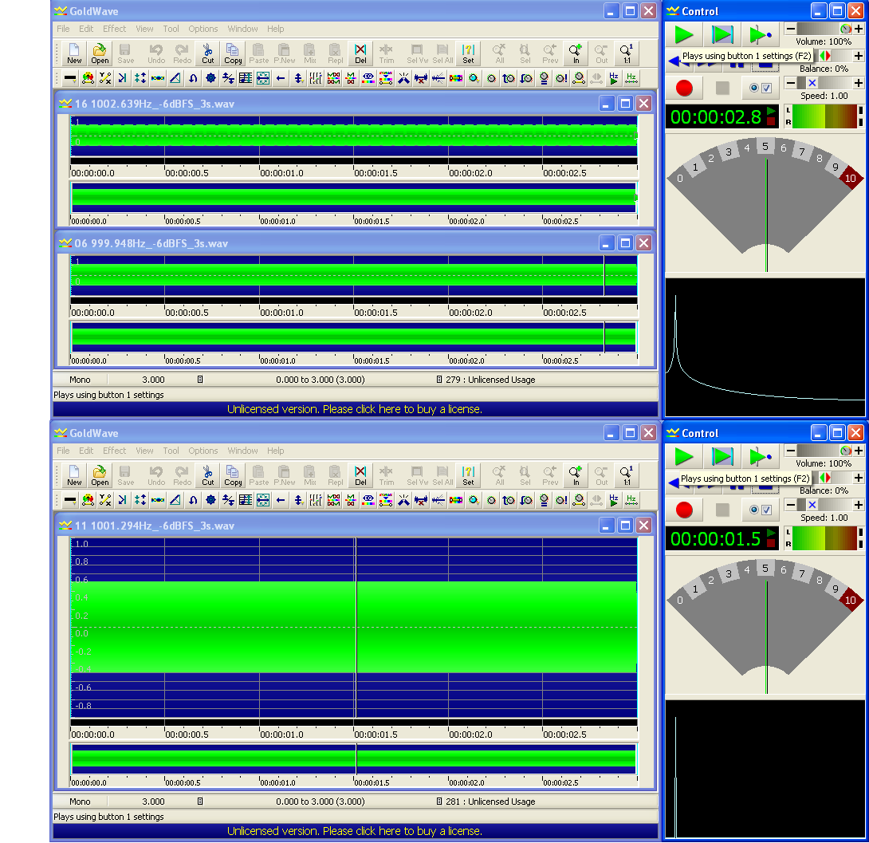The image size is (869, 843).
Task: Click Cut in the window containing 06 999.948Hz file
Action: 208,53
